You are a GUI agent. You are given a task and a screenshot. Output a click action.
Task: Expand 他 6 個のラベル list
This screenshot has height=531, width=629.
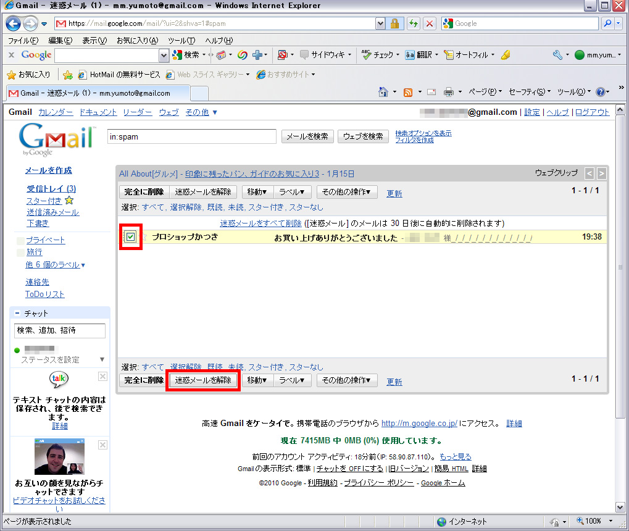click(55, 265)
